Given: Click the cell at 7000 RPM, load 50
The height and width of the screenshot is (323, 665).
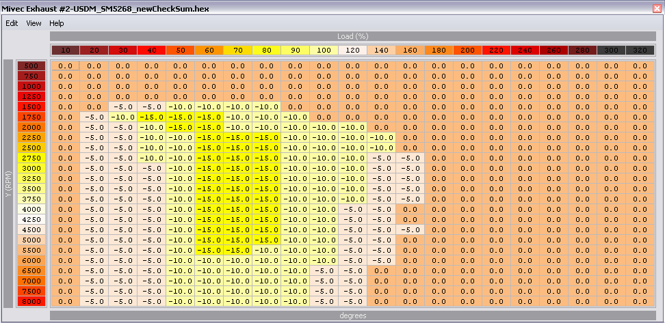Looking at the screenshot, I should pos(180,281).
